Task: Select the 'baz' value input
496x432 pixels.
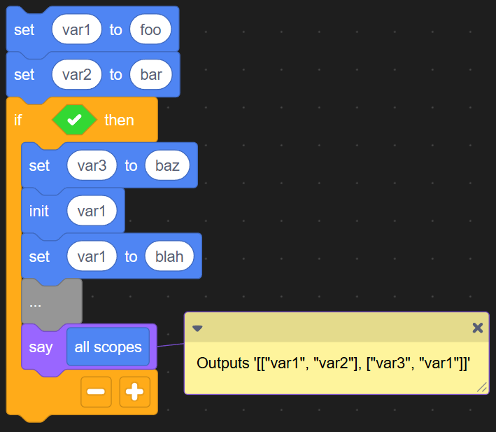Action: click(167, 165)
